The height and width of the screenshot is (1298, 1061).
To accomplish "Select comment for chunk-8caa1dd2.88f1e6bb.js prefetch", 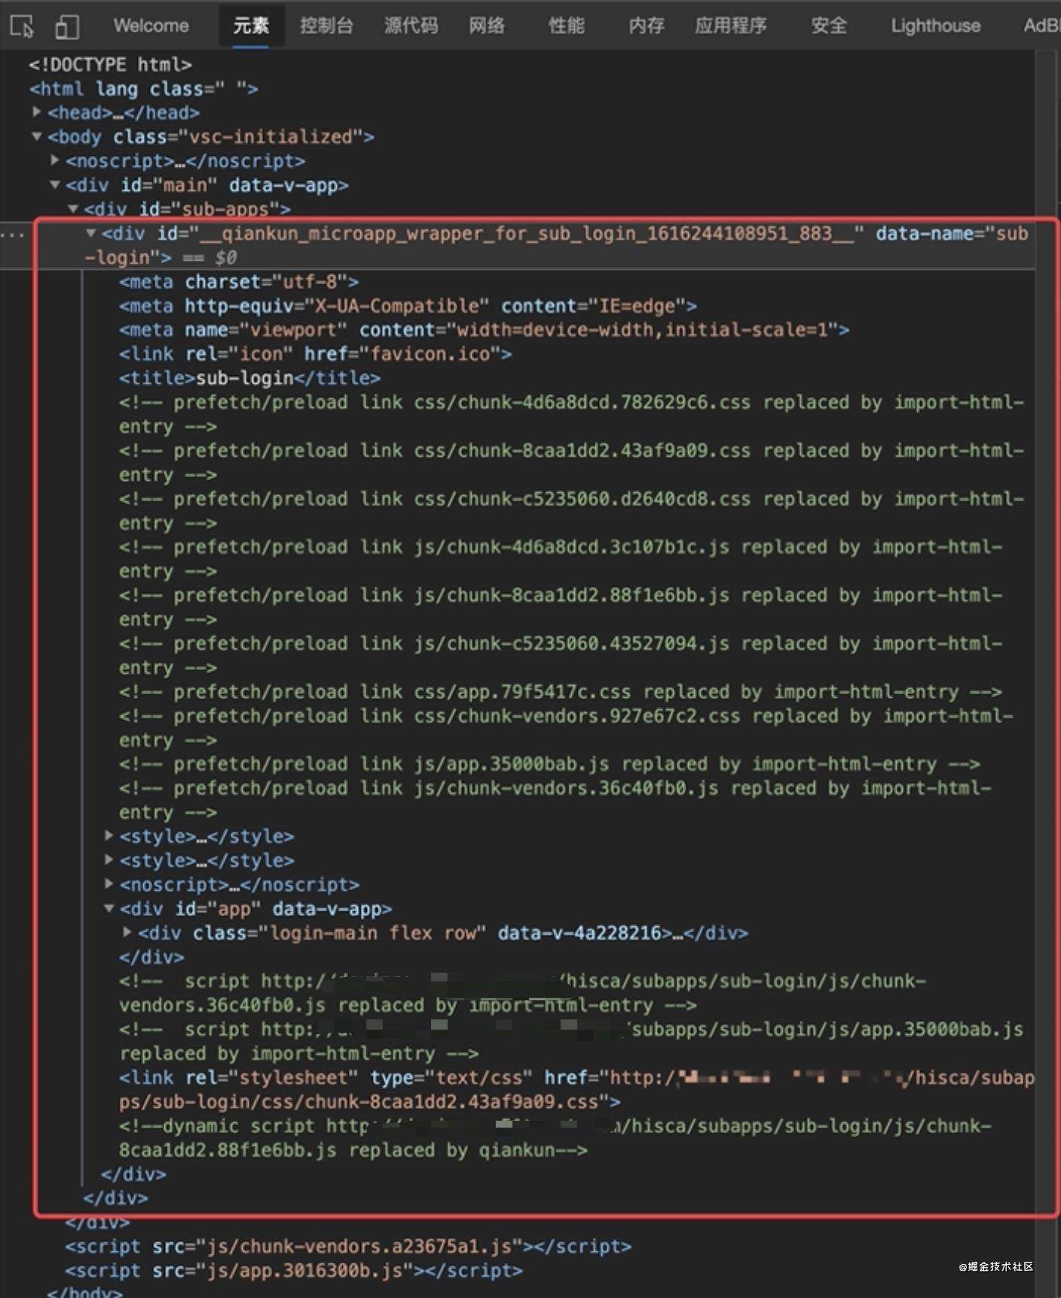I will (x=561, y=608).
